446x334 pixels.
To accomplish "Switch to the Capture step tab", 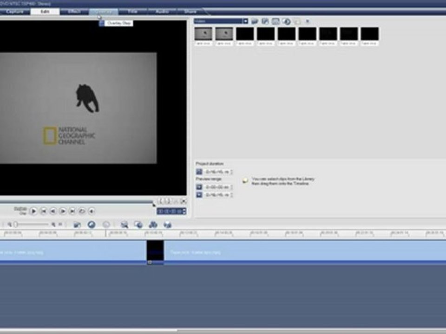I will click(x=14, y=12).
